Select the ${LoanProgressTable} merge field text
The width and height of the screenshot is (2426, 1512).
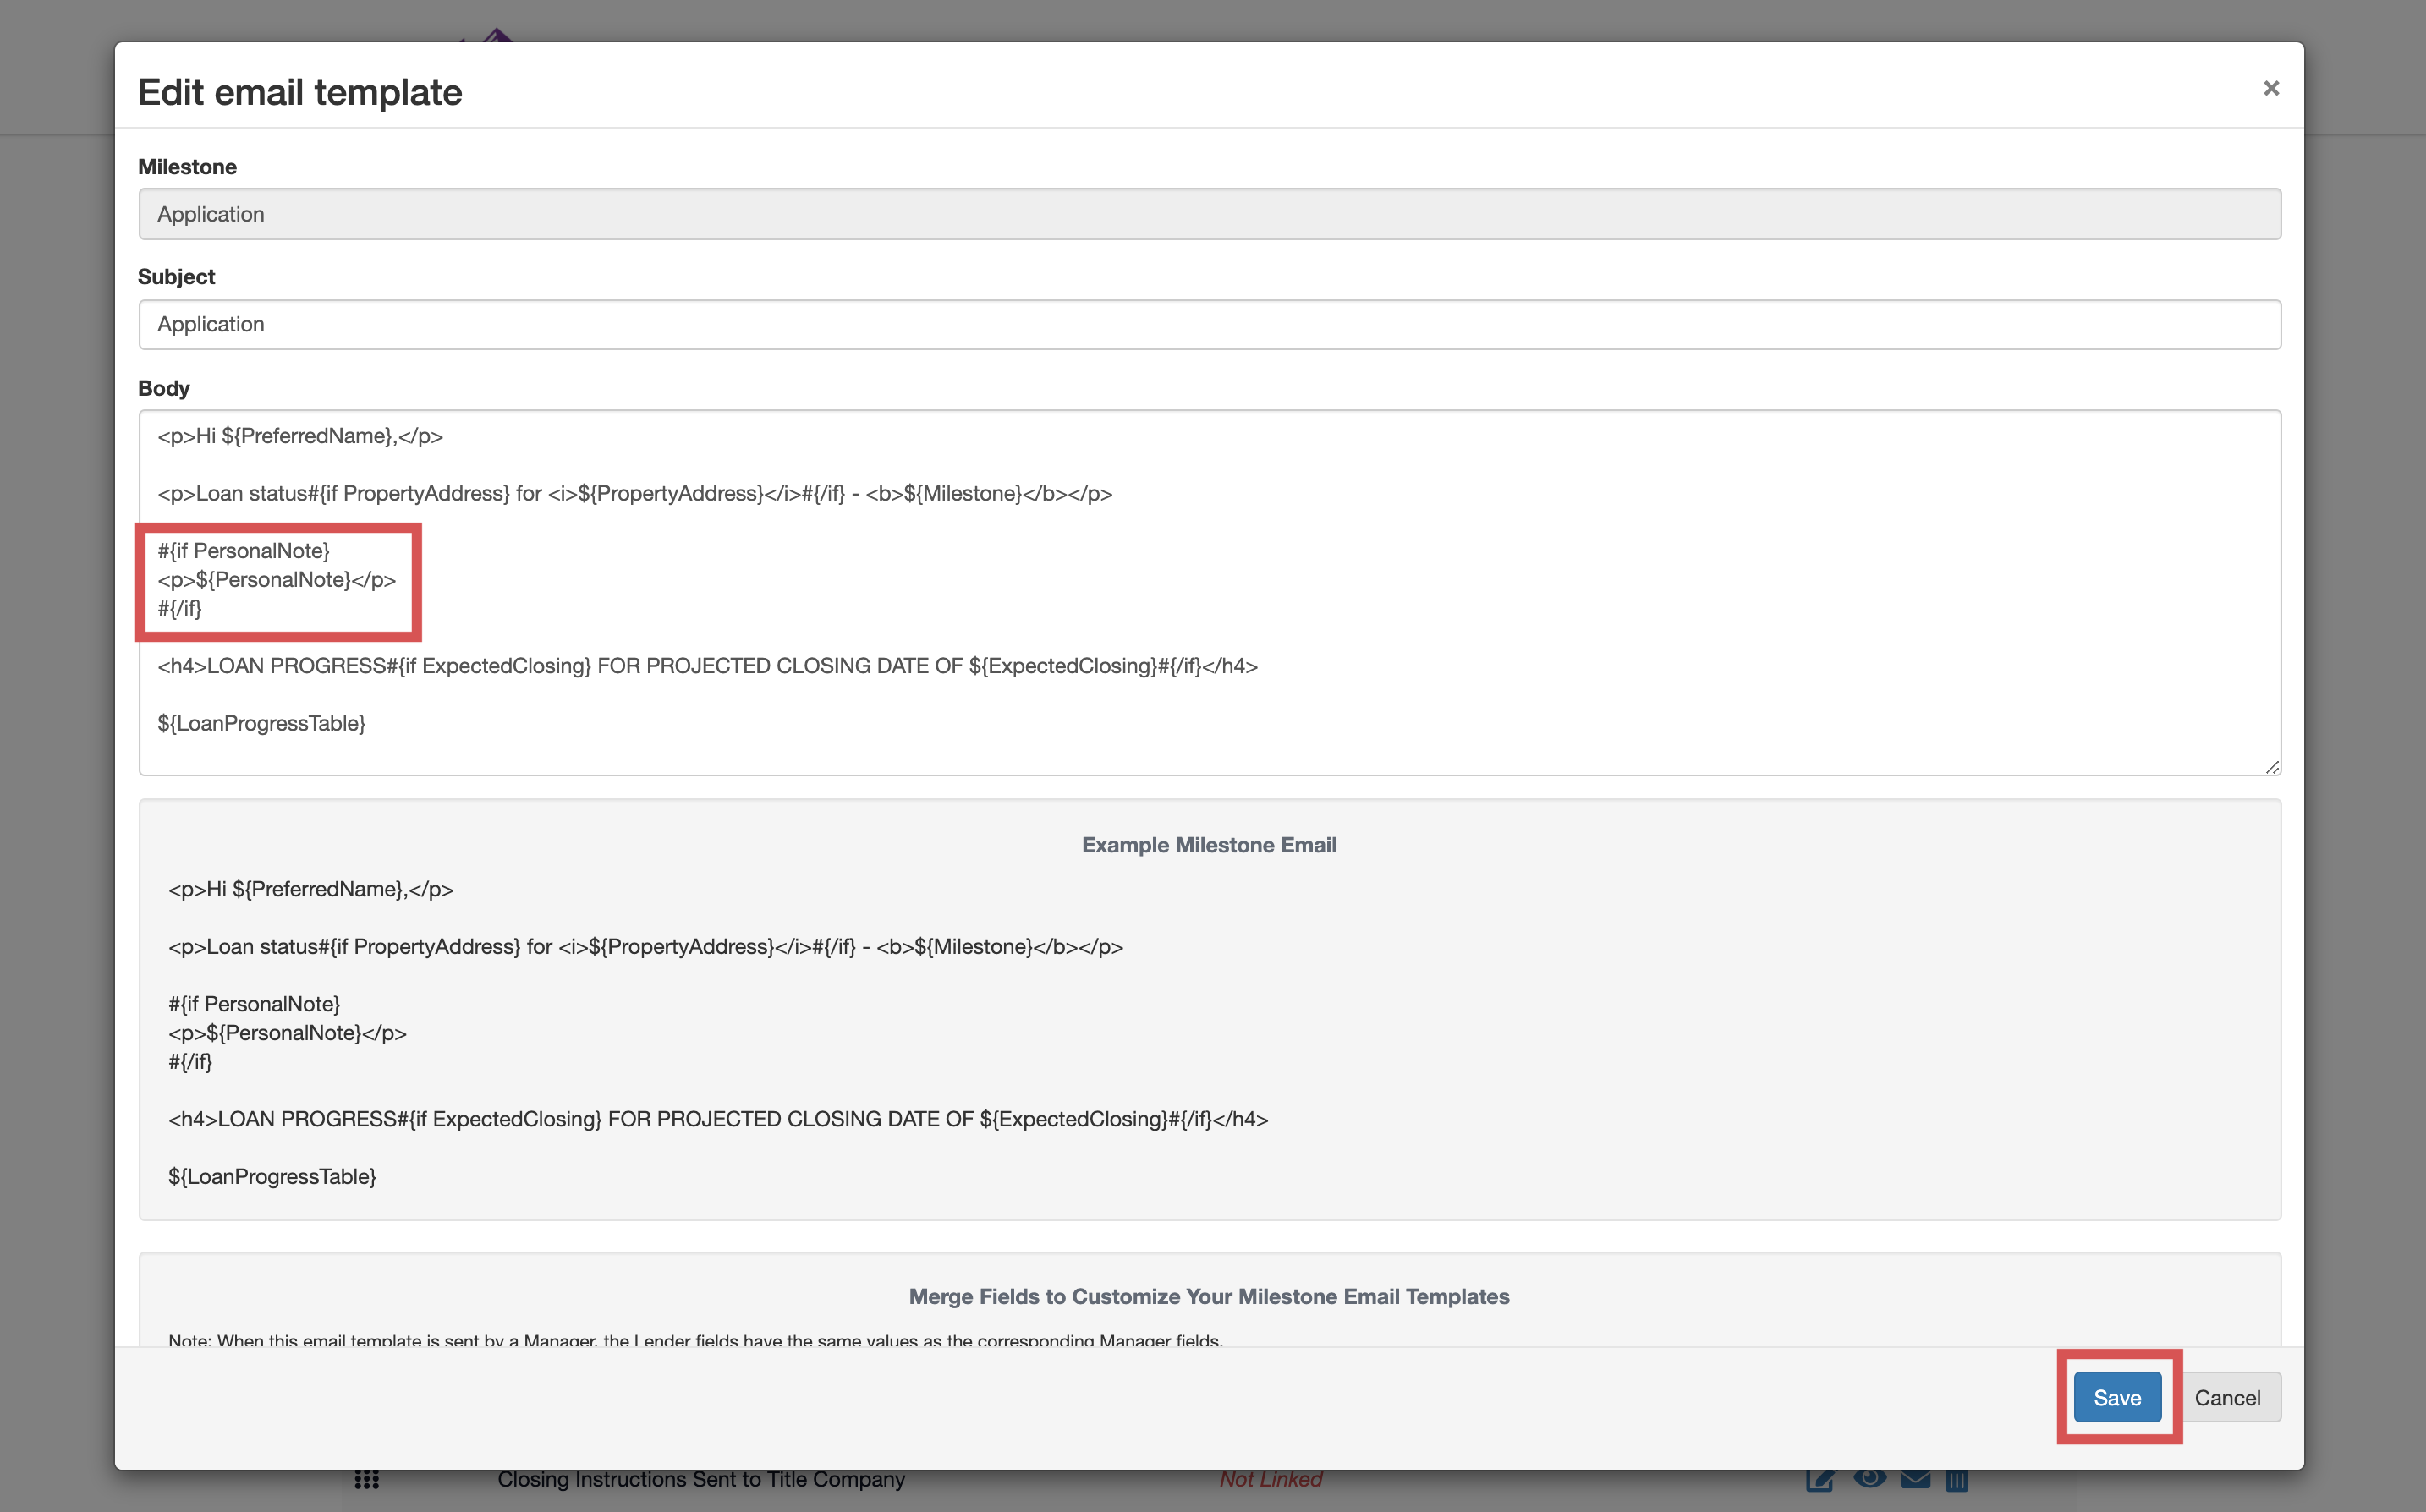[262, 723]
